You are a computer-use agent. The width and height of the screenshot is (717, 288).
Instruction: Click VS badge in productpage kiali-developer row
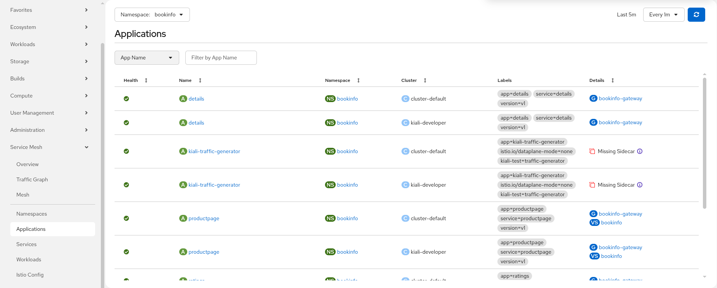pyautogui.click(x=594, y=256)
